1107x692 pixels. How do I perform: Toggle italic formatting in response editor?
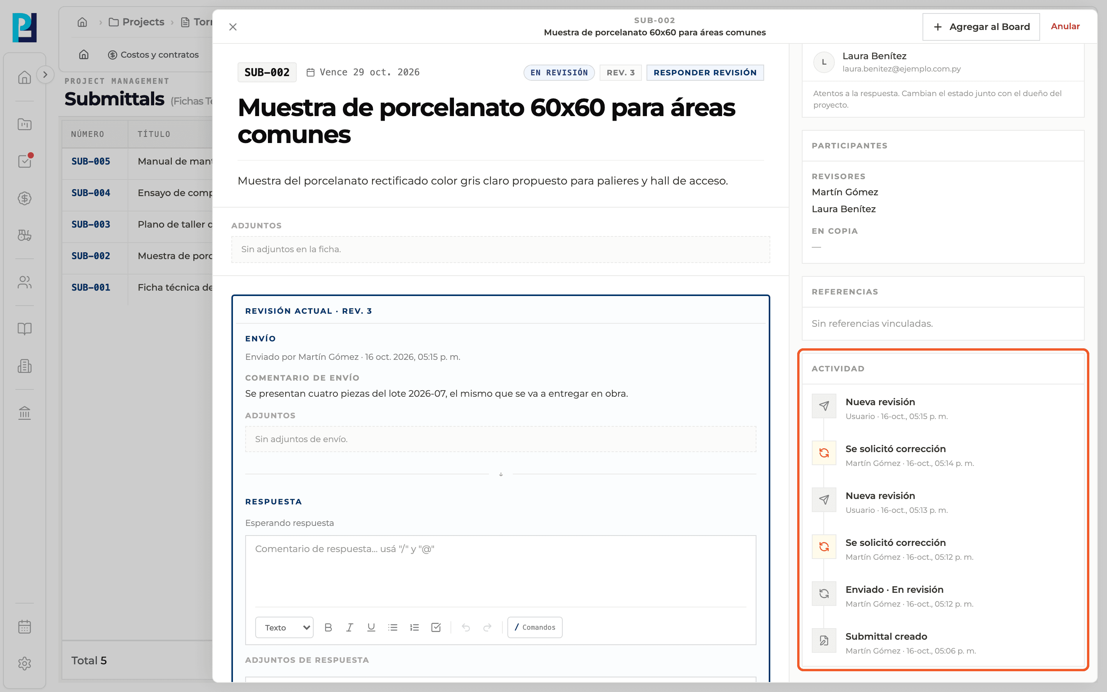(349, 627)
